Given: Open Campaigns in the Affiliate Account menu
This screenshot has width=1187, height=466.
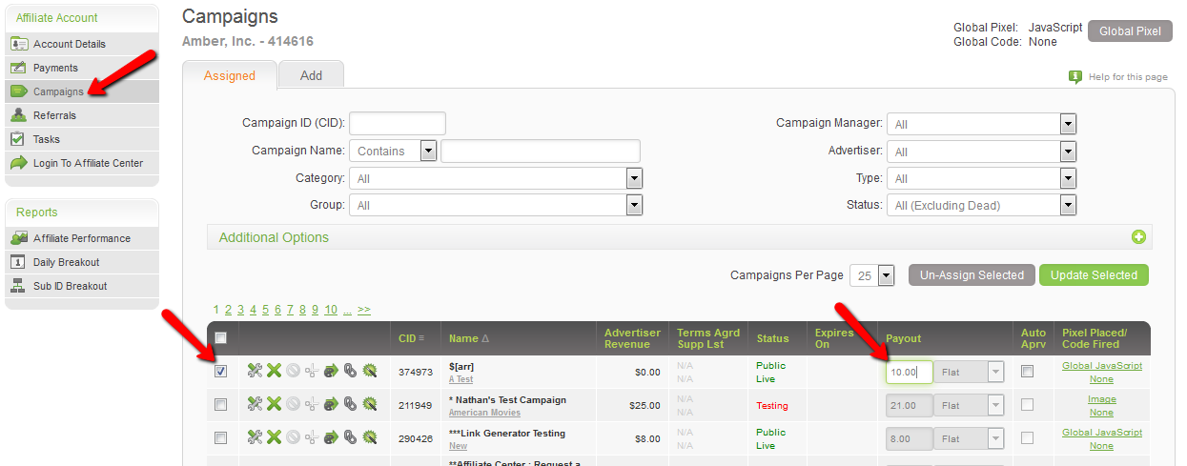Looking at the screenshot, I should pos(81,91).
